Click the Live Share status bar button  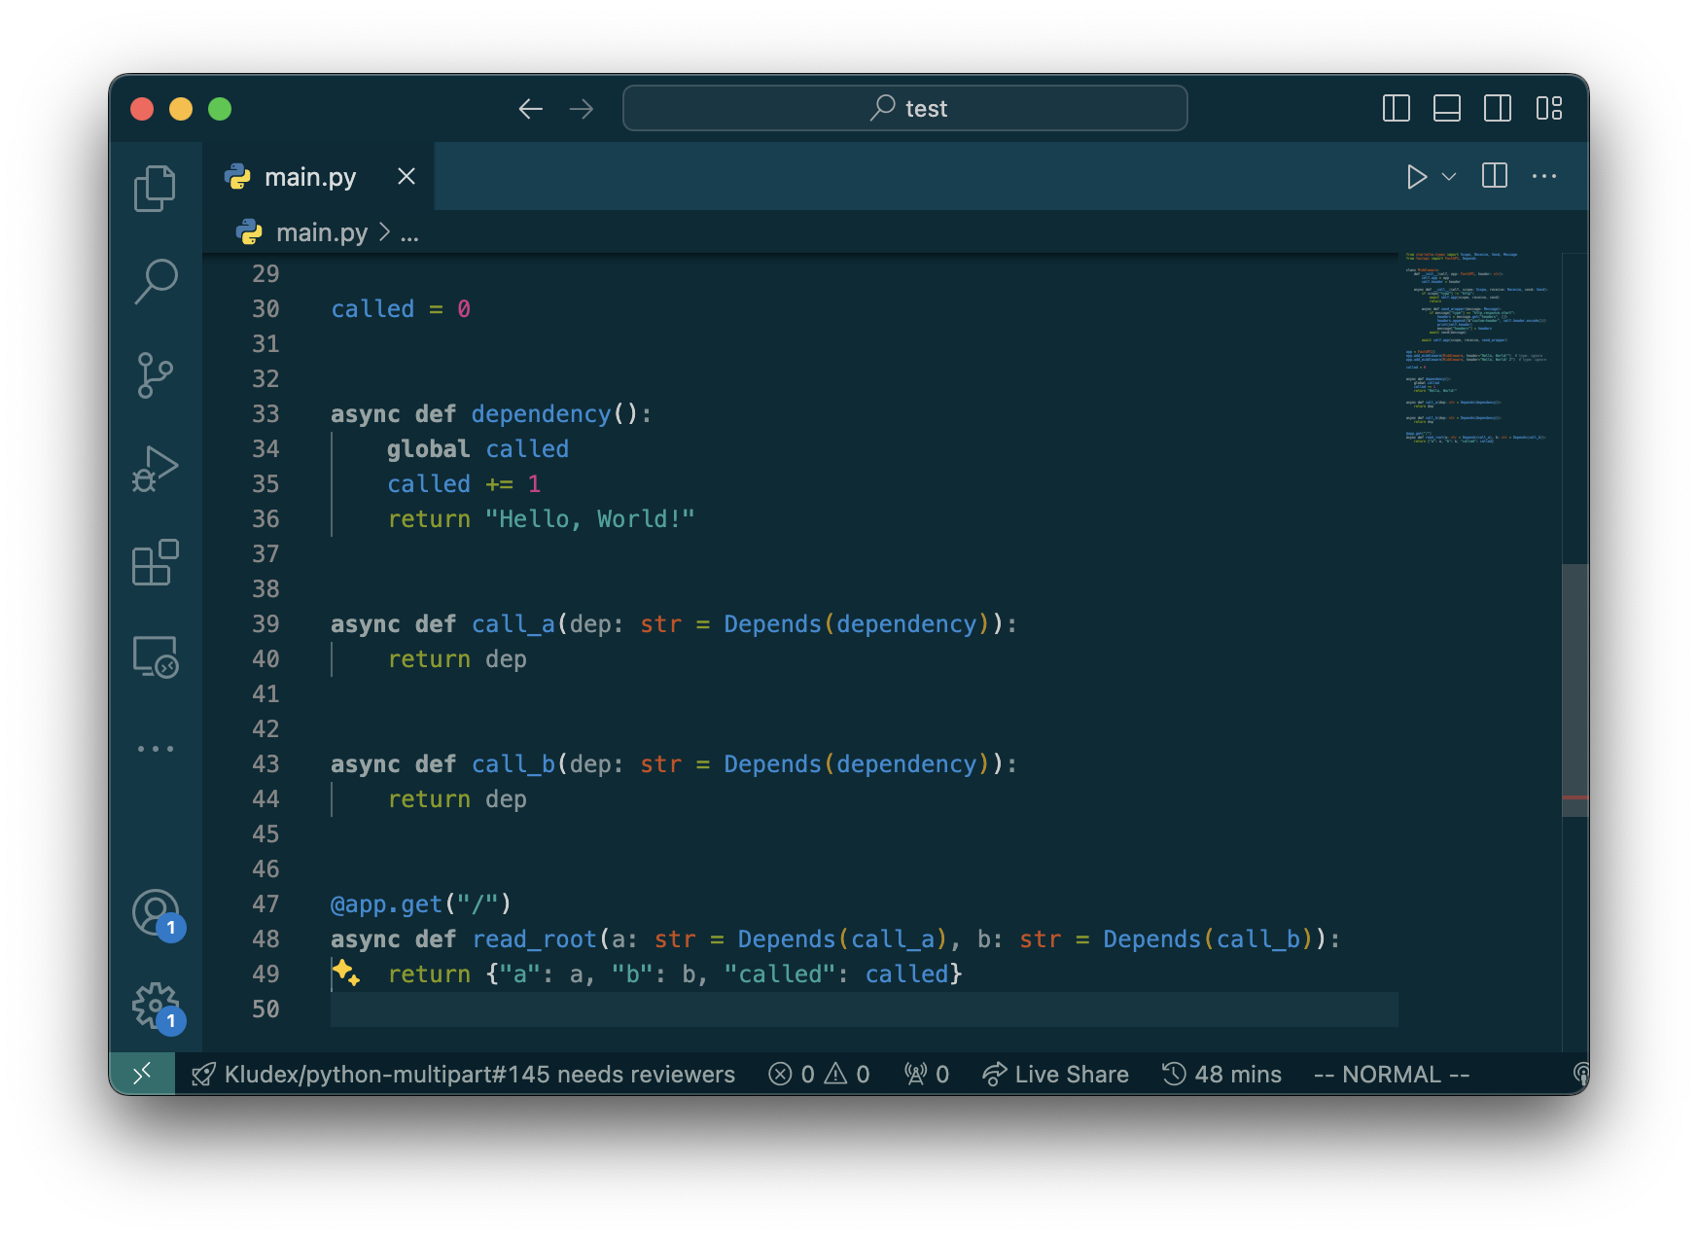point(1055,1074)
